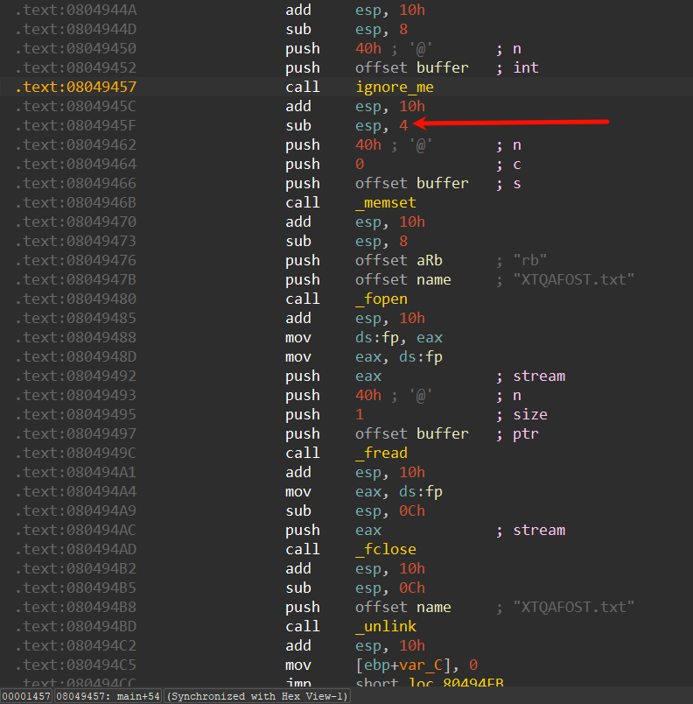The width and height of the screenshot is (693, 704).
Task: Click 'Synchronized with Hex View-1' status
Action: tap(257, 696)
